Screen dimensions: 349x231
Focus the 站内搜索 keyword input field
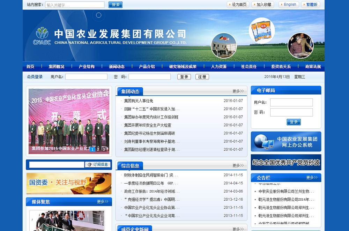click(x=75, y=5)
